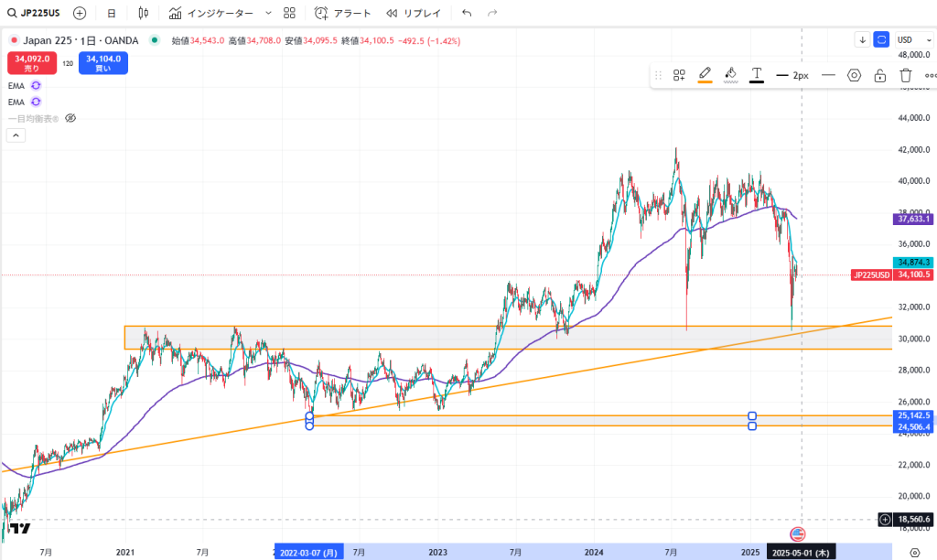Click the add symbol plus icon

(x=80, y=13)
